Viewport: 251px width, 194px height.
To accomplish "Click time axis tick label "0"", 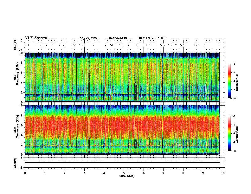I will (25, 173).
